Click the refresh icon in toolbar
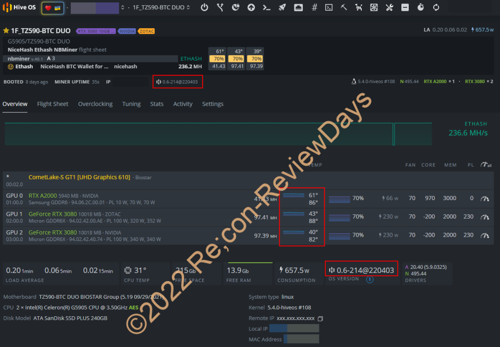Viewport: 500px width, 347px height. 436,8
